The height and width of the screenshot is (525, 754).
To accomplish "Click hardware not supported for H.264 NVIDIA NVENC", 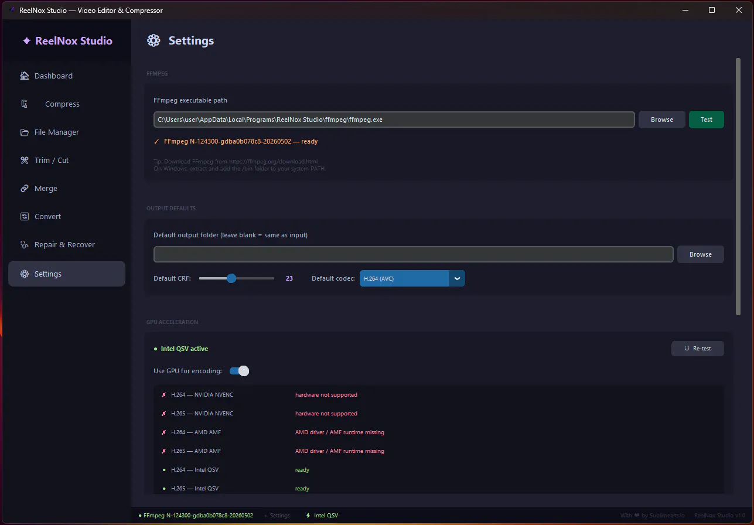I will click(x=326, y=395).
